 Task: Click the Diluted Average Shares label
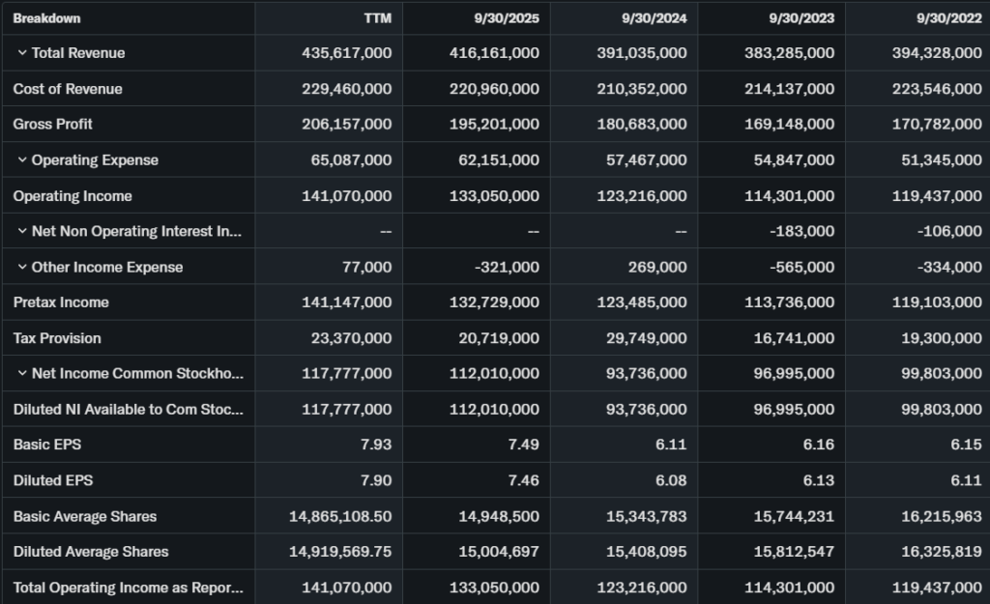pyautogui.click(x=91, y=552)
